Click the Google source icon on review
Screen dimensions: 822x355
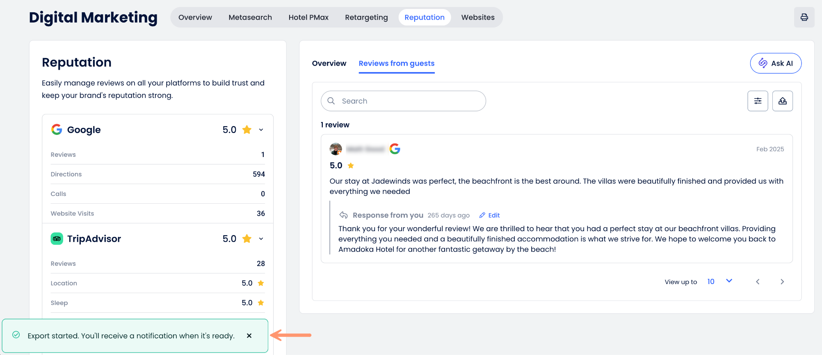pos(395,149)
